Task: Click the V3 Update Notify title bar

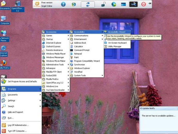Action: [x=159, y=108]
